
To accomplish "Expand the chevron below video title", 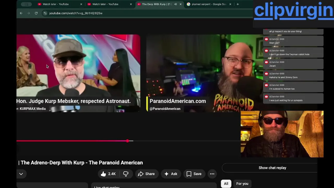I will [21, 174].
